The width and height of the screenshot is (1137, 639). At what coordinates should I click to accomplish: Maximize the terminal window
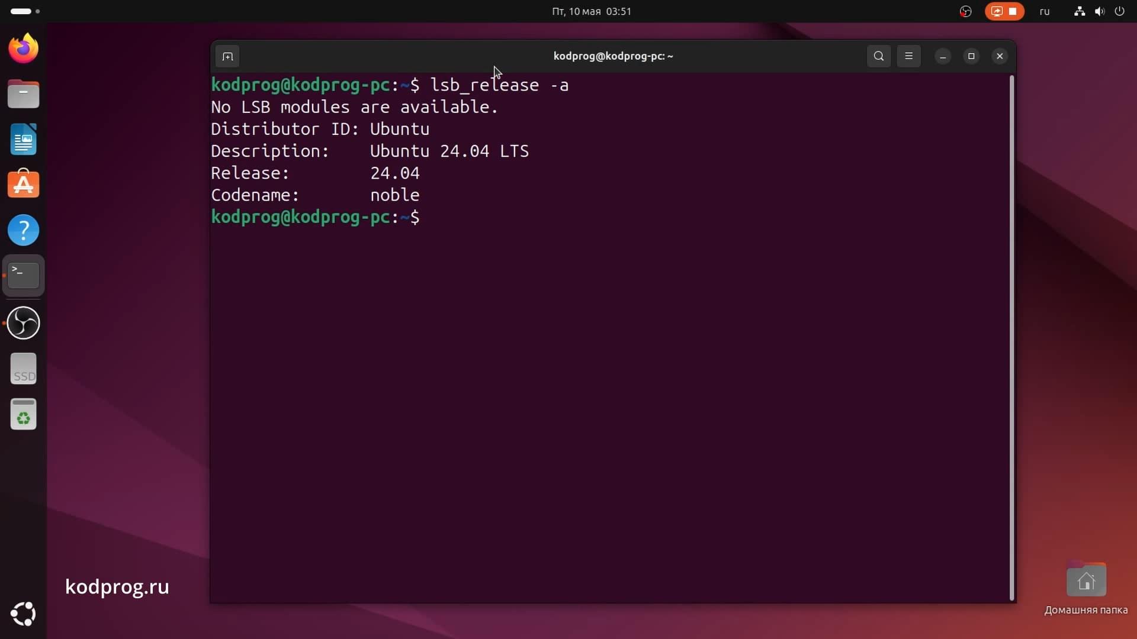pyautogui.click(x=971, y=56)
